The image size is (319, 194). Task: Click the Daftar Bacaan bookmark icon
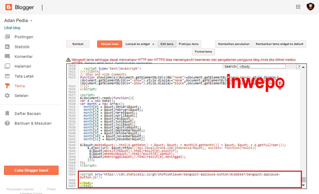point(7,113)
